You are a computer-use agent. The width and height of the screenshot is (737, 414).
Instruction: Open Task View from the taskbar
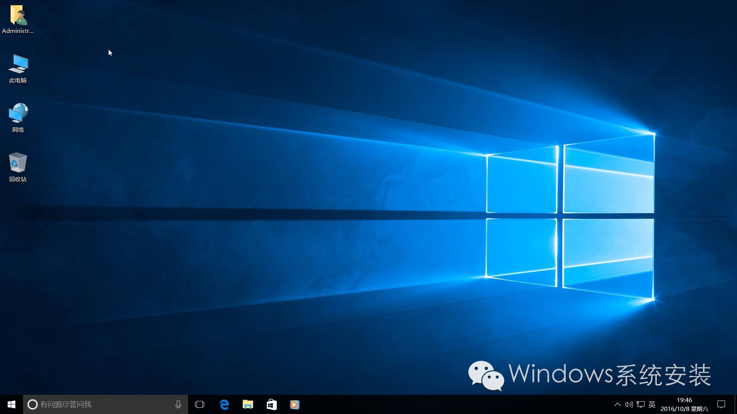pyautogui.click(x=200, y=404)
